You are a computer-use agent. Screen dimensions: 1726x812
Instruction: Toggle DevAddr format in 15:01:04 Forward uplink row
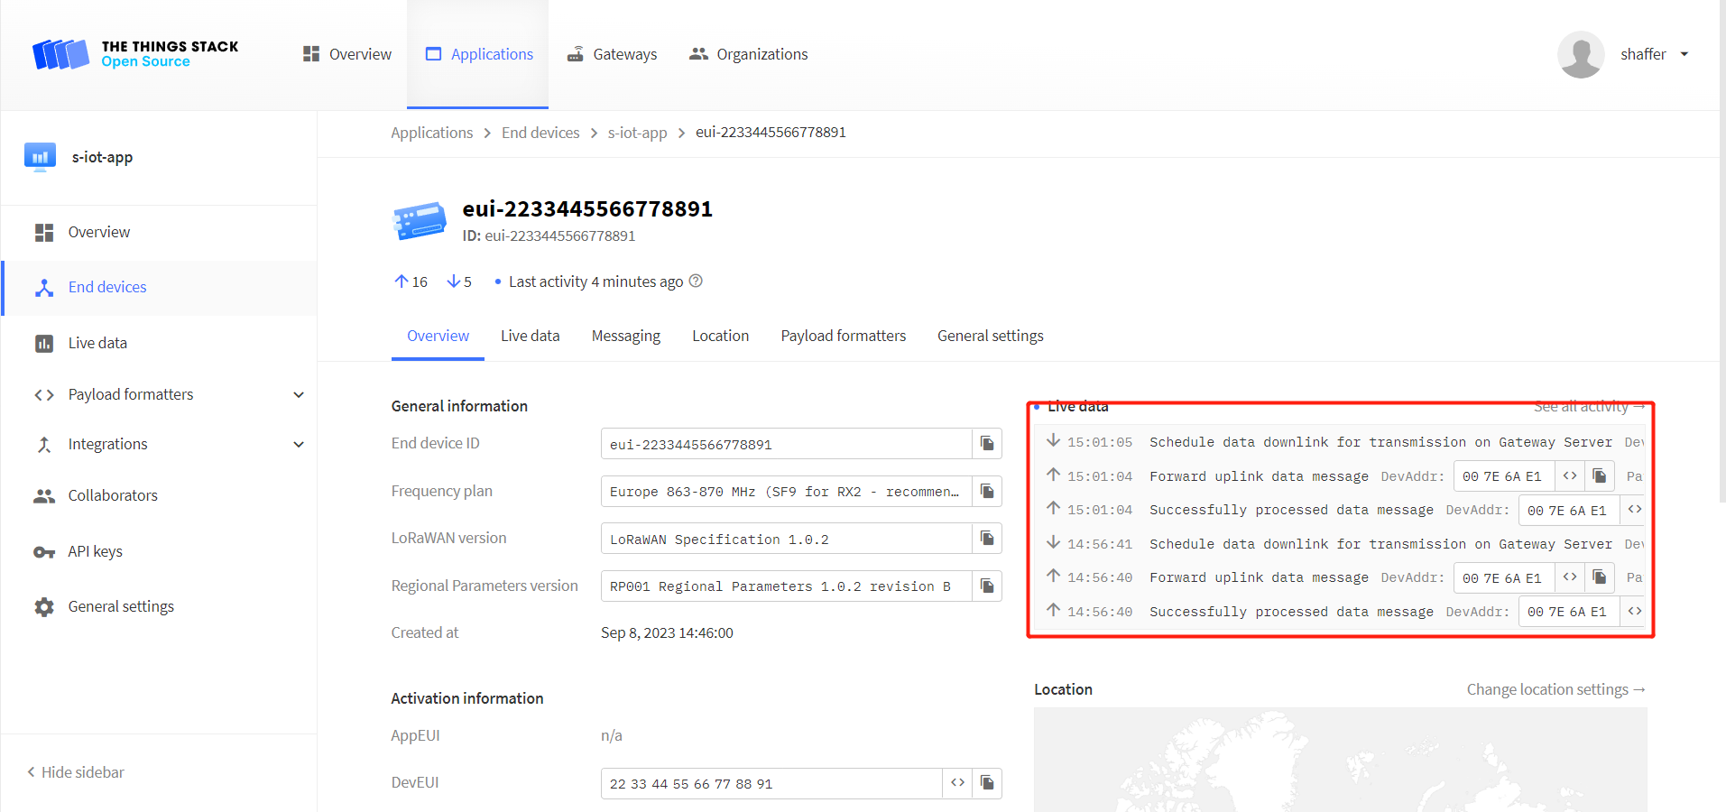[x=1570, y=476]
